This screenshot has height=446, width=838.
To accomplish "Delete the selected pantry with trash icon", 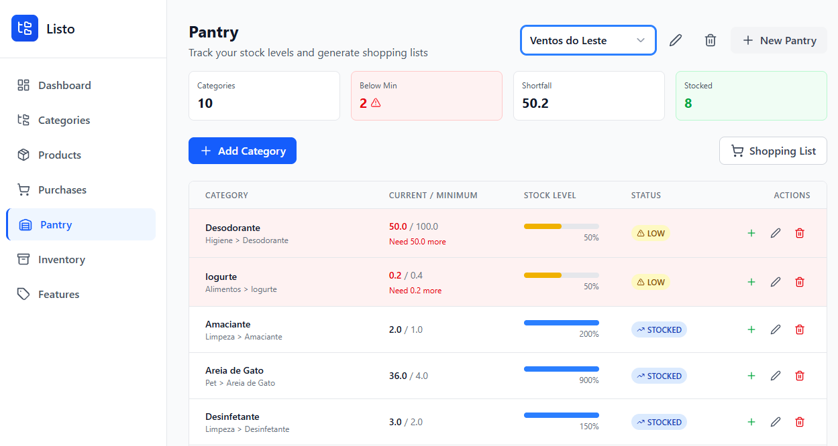I will 710,40.
